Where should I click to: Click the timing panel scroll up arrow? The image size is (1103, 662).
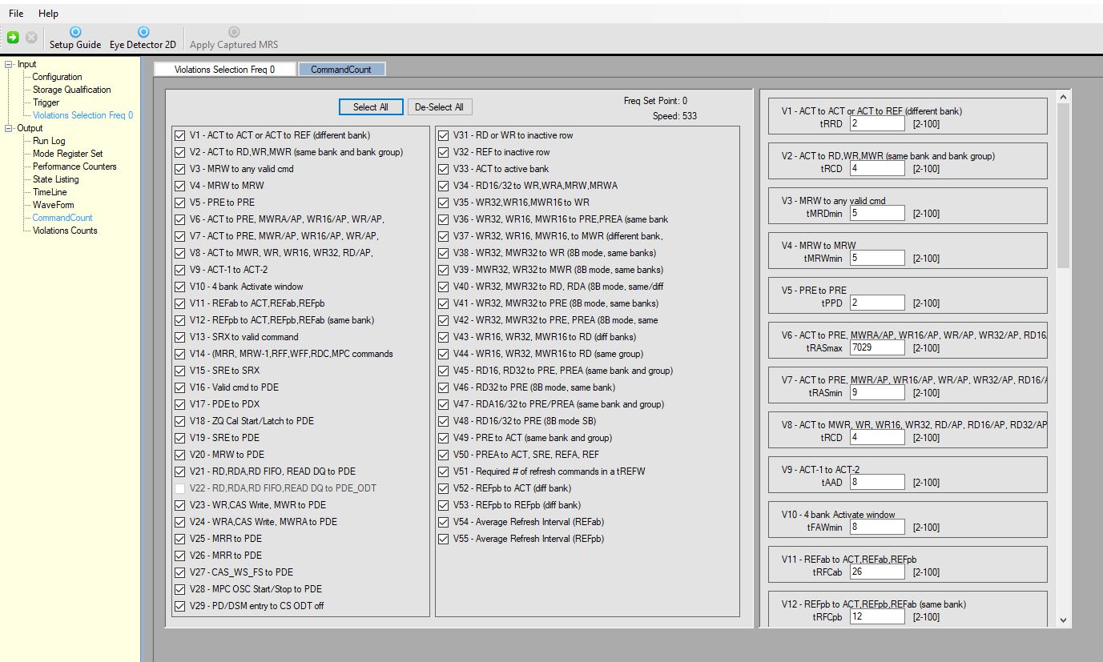[x=1063, y=98]
